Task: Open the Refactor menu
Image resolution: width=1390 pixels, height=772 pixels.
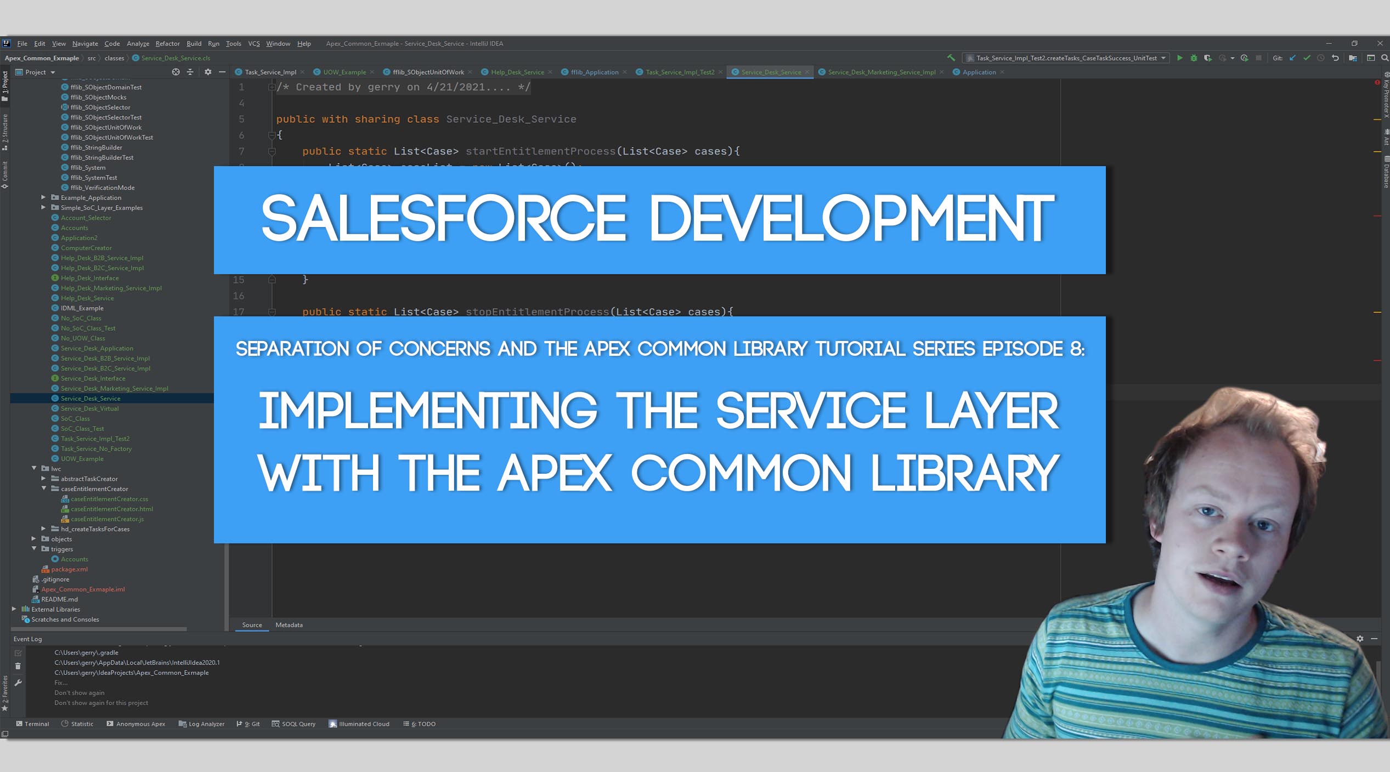Action: tap(167, 44)
